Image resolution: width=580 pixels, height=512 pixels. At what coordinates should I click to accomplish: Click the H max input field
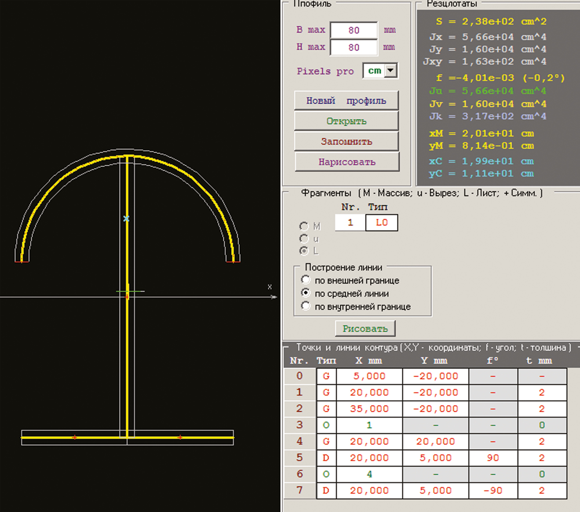354,47
